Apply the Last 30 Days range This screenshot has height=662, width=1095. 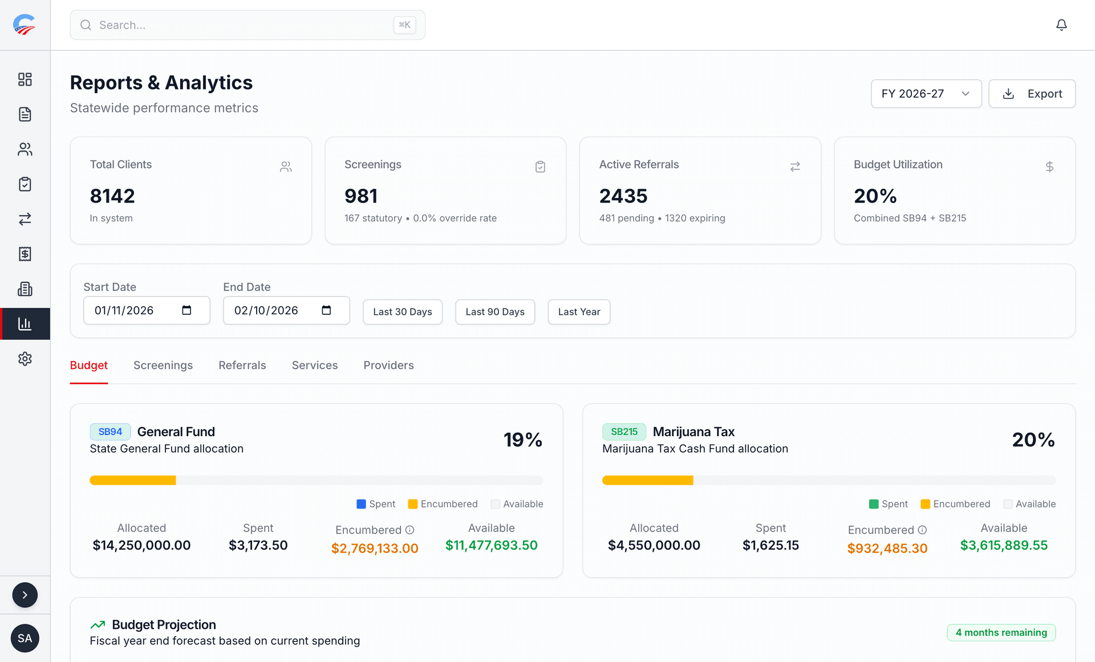point(403,312)
